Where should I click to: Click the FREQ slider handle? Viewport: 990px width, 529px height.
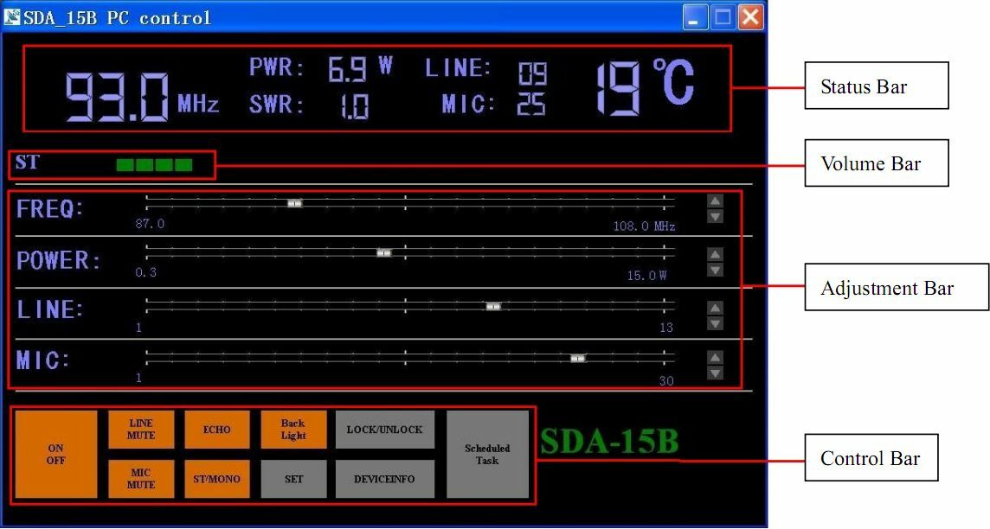(x=295, y=203)
